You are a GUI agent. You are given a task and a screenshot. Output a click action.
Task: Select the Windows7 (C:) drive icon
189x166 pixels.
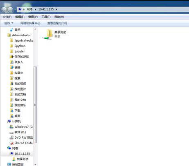pos(11,127)
